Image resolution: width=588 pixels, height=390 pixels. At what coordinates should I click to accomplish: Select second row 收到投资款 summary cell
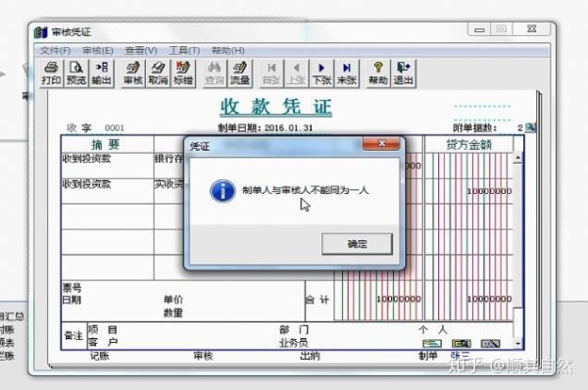coord(107,191)
